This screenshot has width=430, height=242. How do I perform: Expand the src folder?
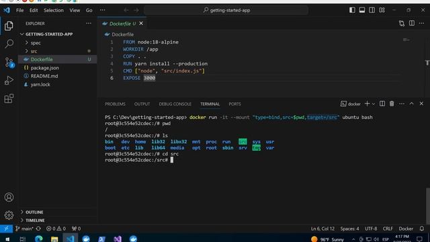58,51
